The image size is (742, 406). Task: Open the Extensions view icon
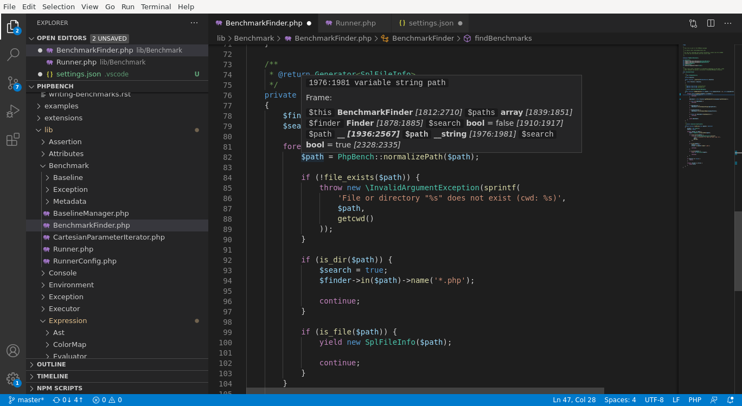tap(13, 139)
